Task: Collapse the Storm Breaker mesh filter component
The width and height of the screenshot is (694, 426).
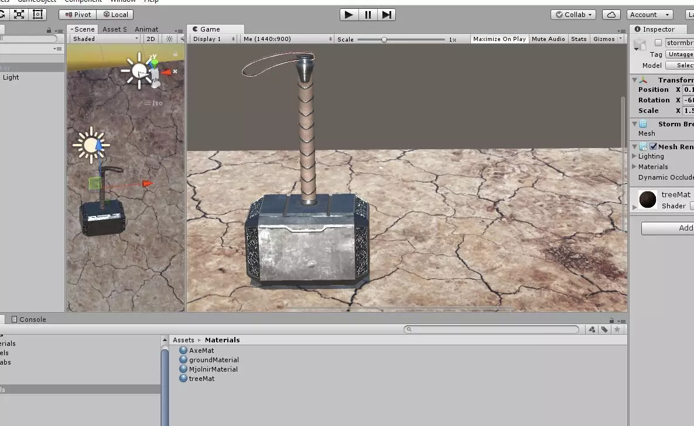Action: tap(635, 124)
